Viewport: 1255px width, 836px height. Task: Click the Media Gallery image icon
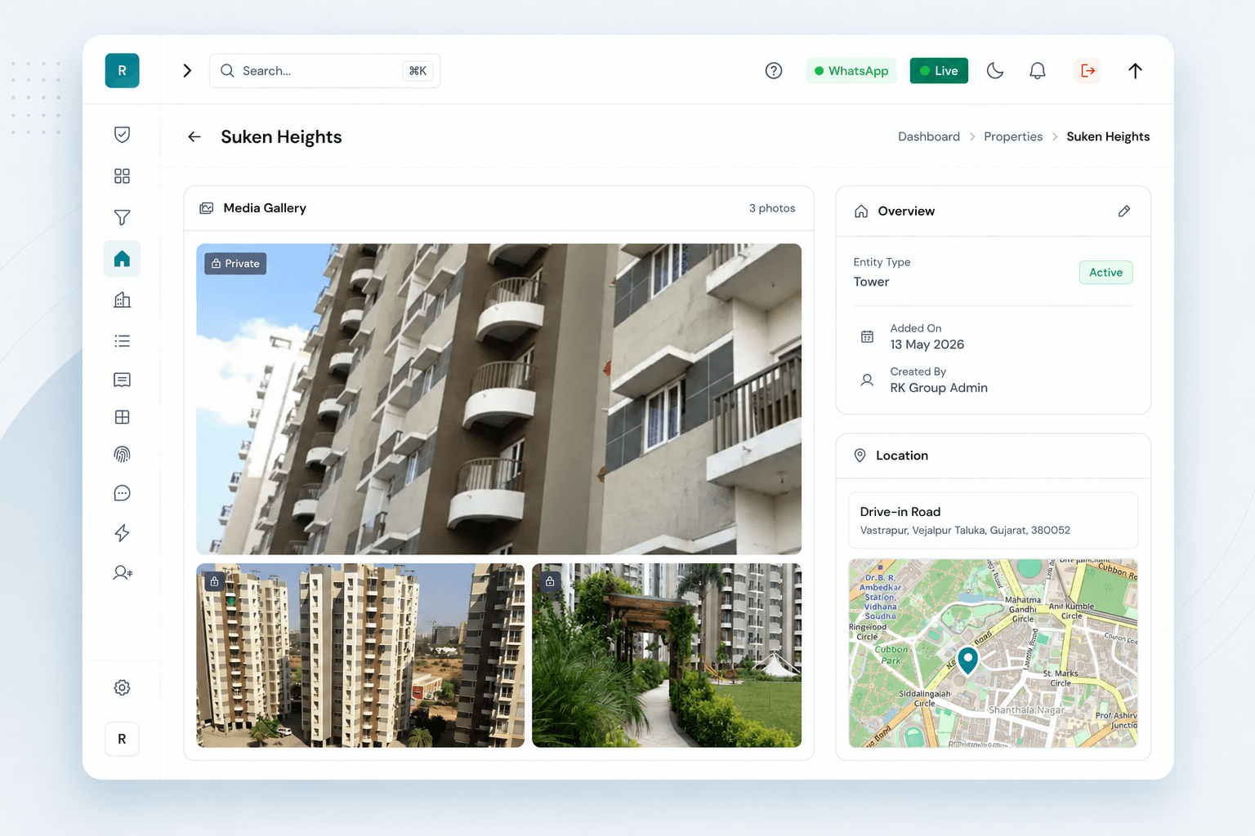(207, 208)
